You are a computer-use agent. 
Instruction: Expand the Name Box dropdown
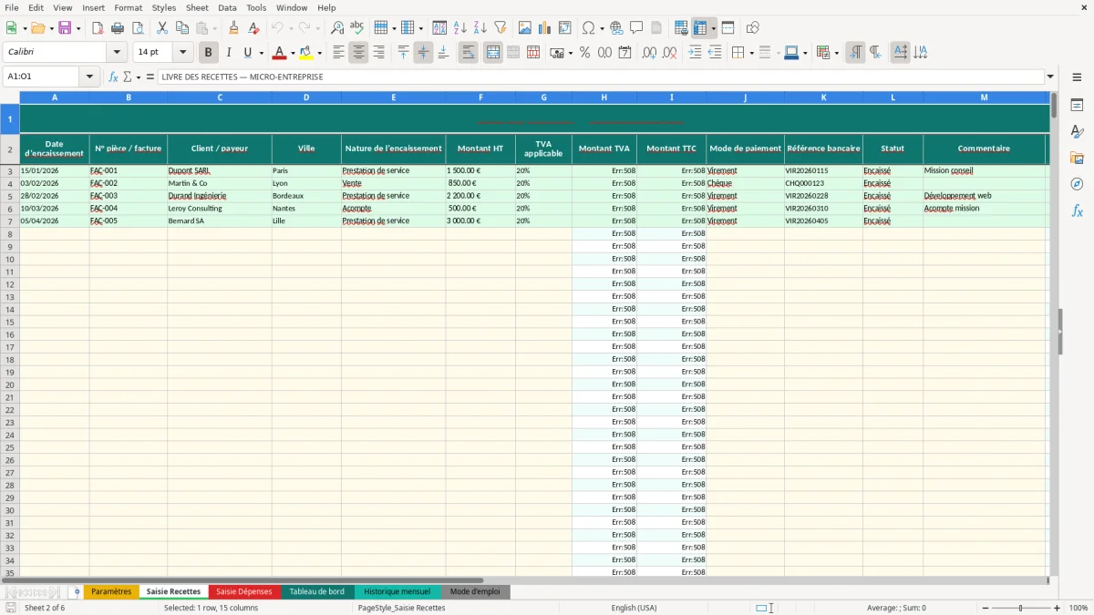click(89, 77)
